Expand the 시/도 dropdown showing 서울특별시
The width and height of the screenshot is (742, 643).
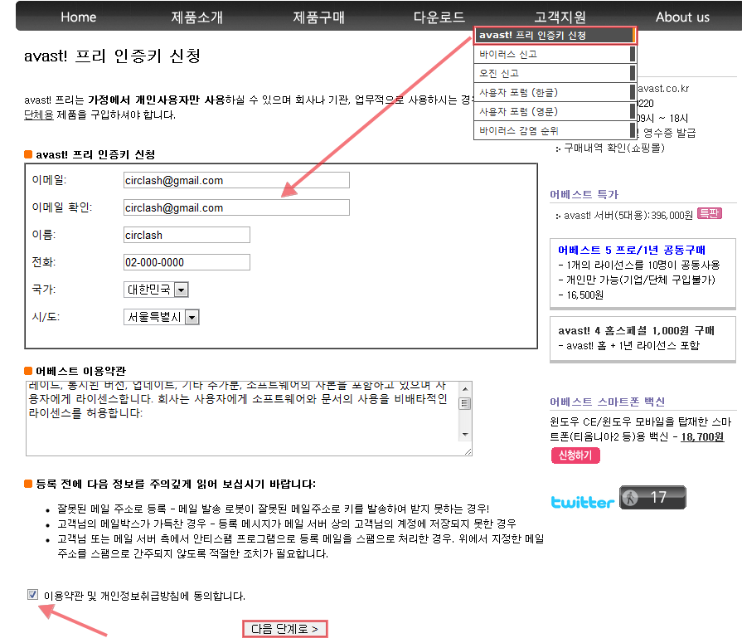[x=161, y=317]
